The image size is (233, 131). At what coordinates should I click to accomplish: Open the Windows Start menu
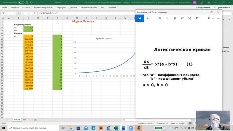[4, 128]
